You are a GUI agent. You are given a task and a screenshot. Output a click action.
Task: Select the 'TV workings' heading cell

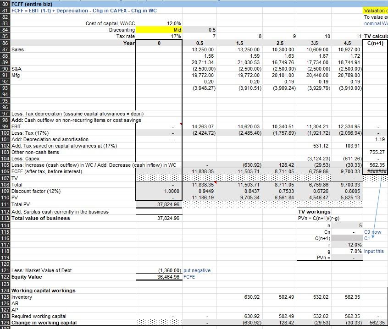[x=314, y=212]
